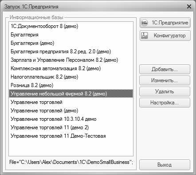
Task: Pick Зарплата и Управление Персоналом 8.2 (демо)
Action: pos(71,60)
